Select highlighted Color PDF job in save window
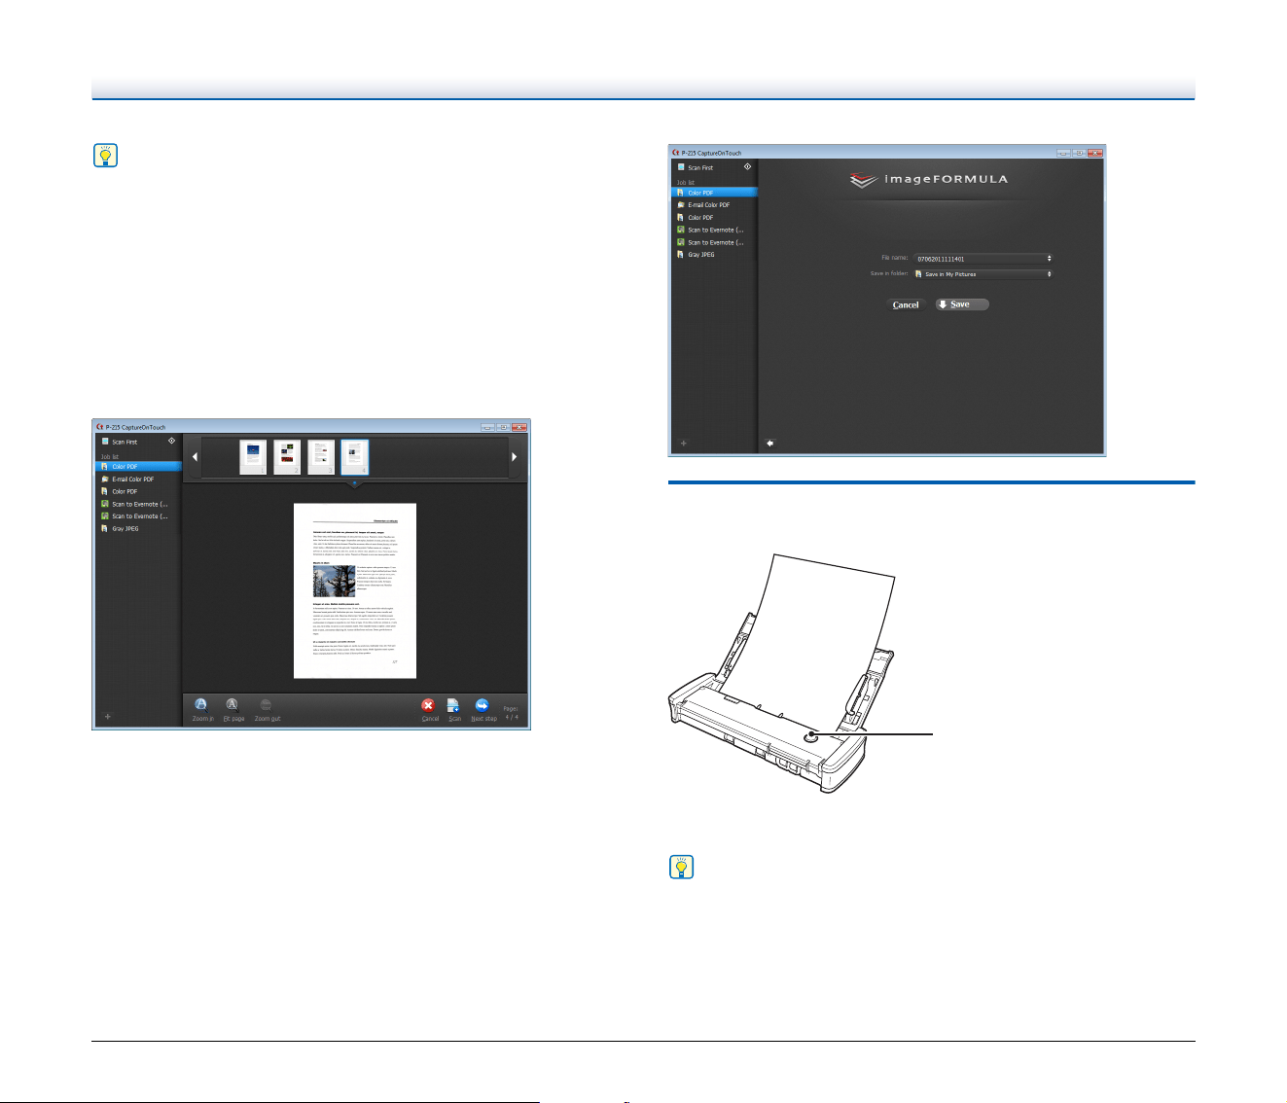The image size is (1287, 1103). [x=714, y=193]
